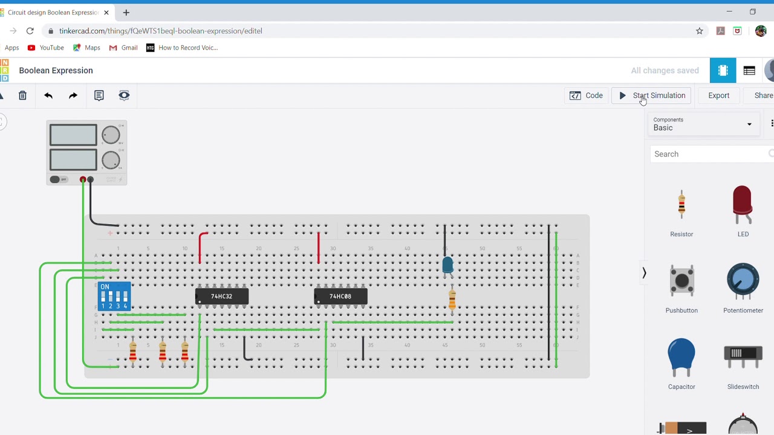Open Maps bookmark

(x=86, y=48)
